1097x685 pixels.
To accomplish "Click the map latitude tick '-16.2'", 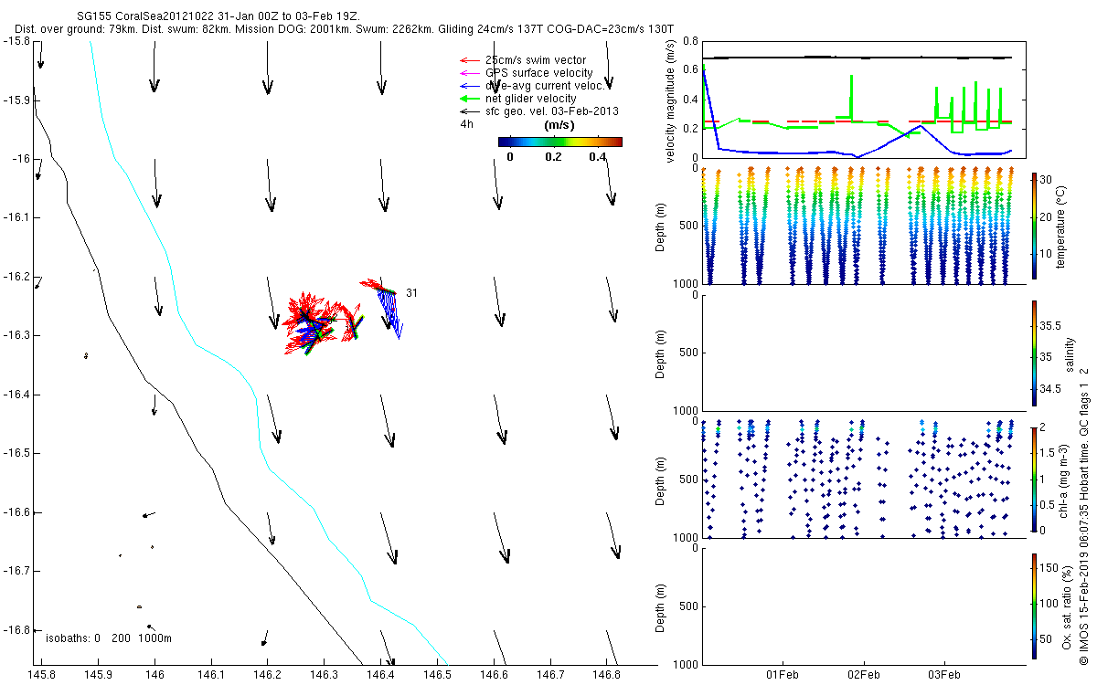I will (x=16, y=277).
